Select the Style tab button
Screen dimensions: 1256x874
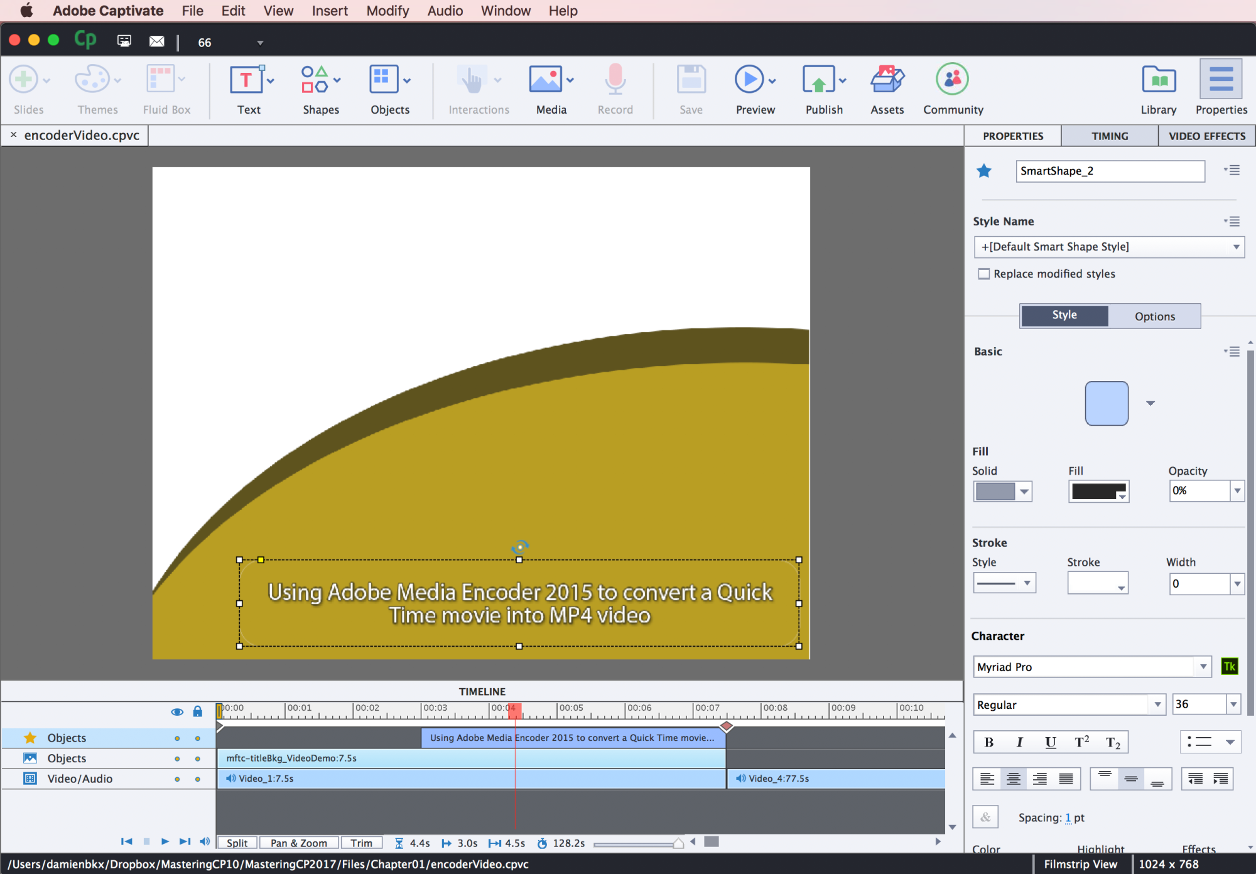tap(1064, 315)
